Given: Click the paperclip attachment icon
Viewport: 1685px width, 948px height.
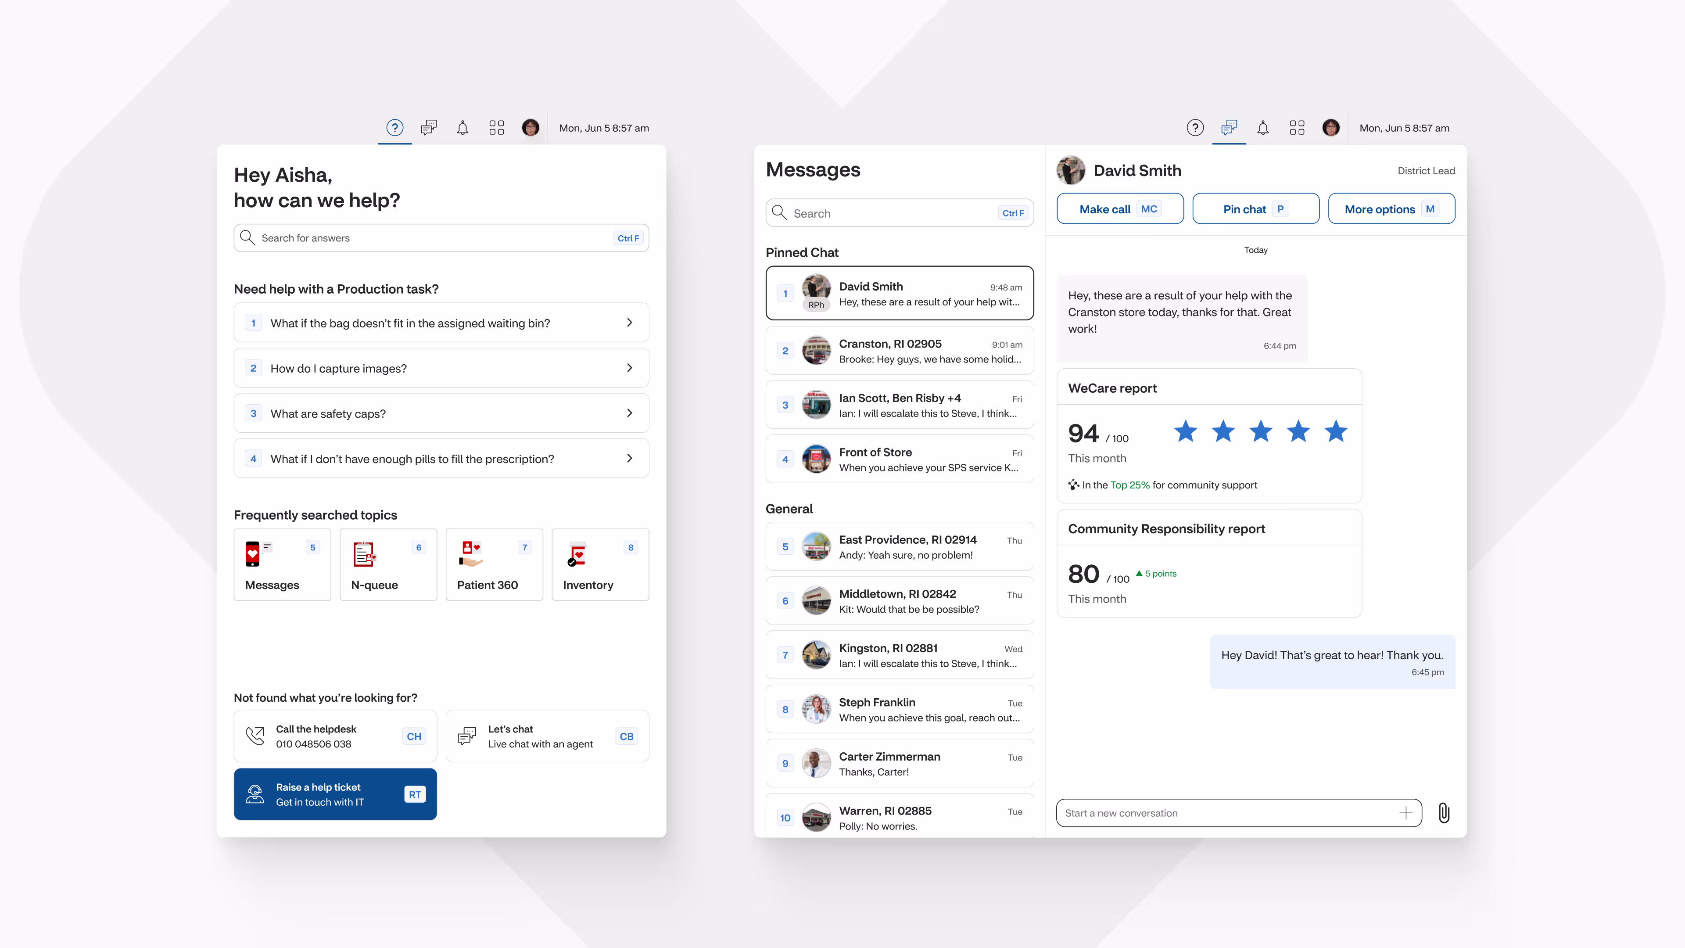Looking at the screenshot, I should (1444, 812).
